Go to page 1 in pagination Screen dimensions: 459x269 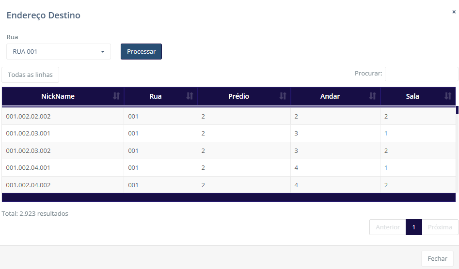413,227
